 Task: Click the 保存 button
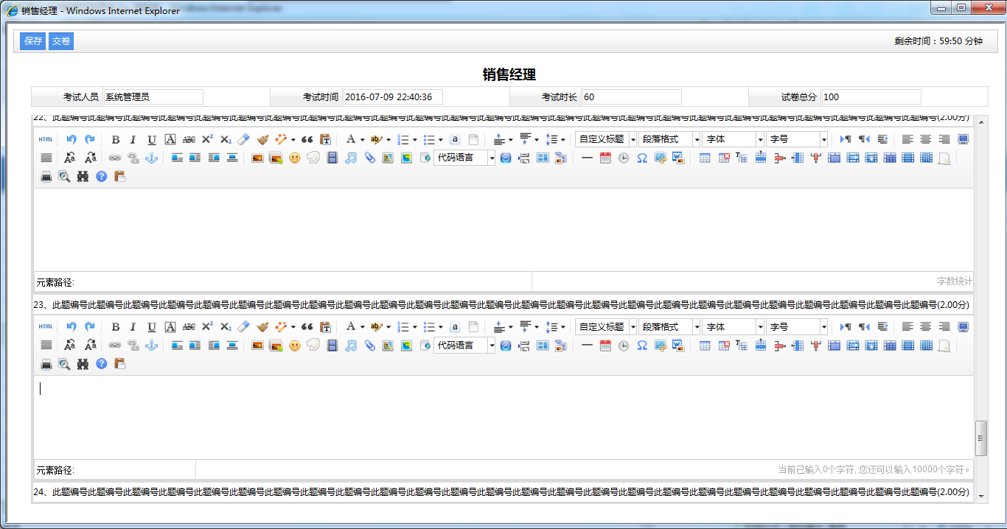[x=33, y=41]
